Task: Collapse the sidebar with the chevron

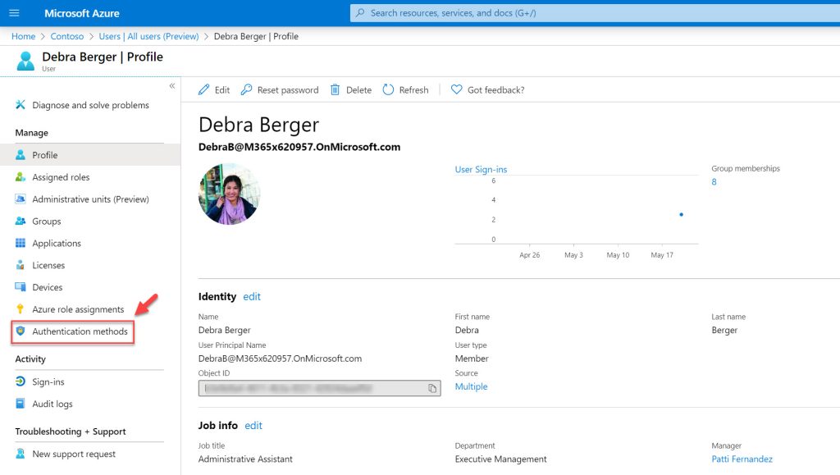Action: click(x=172, y=85)
